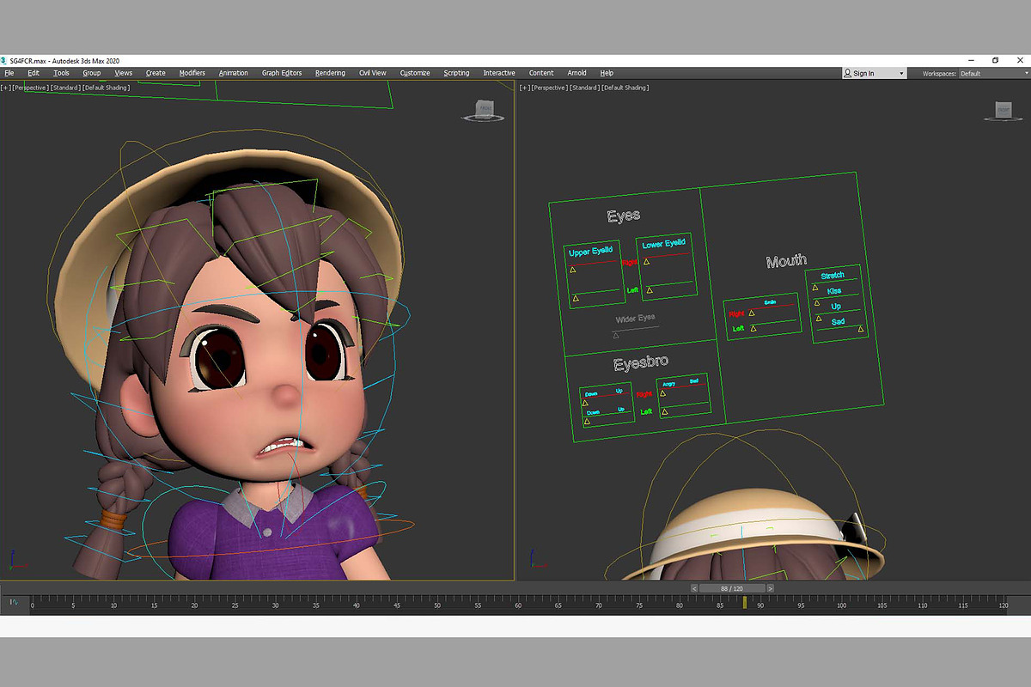Image resolution: width=1031 pixels, height=687 pixels.
Task: Open the Animation menu
Action: (x=233, y=73)
